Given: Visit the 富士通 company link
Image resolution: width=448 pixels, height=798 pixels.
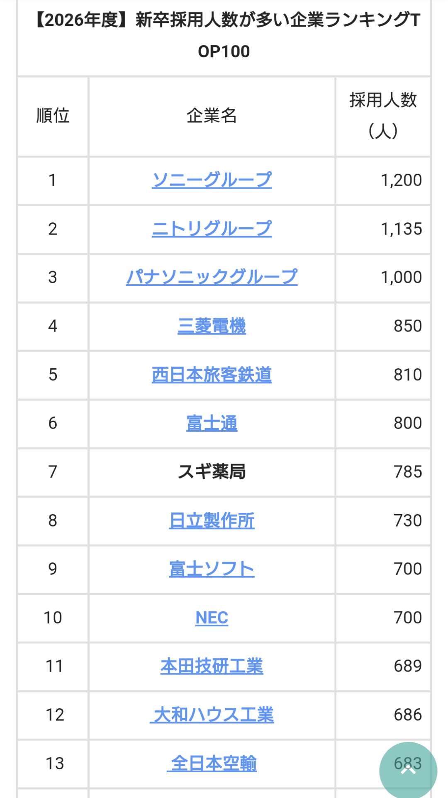Looking at the screenshot, I should [x=212, y=423].
